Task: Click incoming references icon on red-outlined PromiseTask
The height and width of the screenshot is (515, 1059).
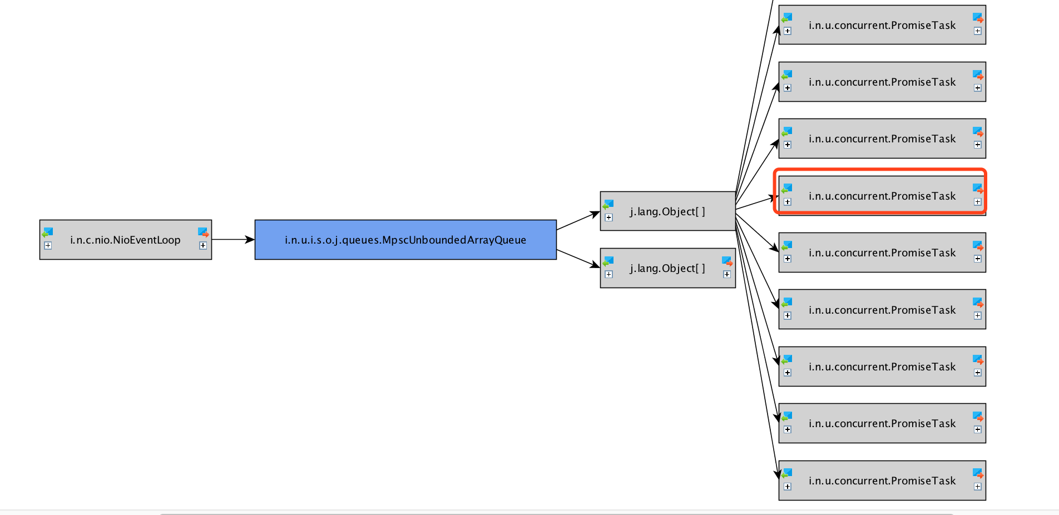Action: [787, 189]
